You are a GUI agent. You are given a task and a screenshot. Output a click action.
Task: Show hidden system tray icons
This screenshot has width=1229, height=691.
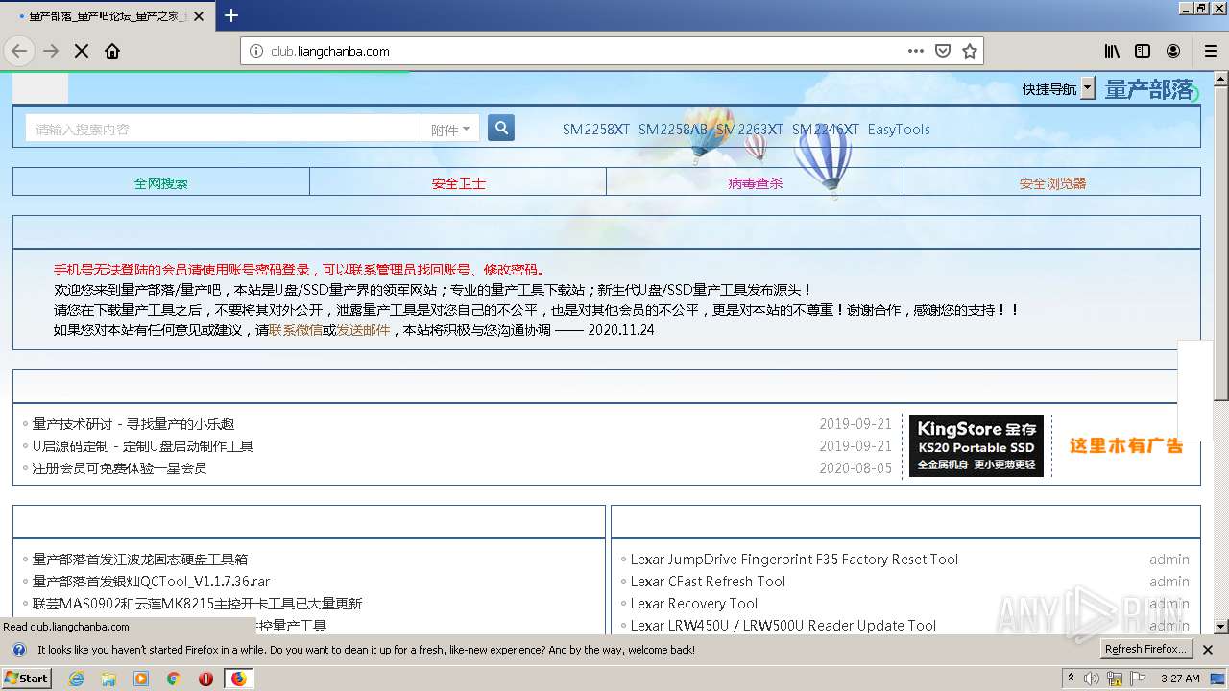point(1072,679)
